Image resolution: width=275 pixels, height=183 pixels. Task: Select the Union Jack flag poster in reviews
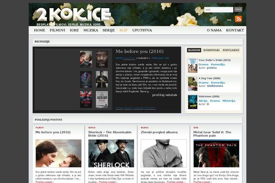[x=86, y=99]
